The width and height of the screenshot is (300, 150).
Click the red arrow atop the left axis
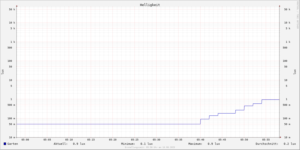coord(17,6)
